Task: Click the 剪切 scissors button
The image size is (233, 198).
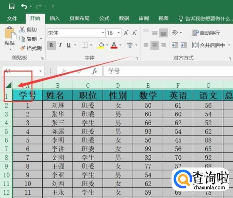Action: [x=28, y=29]
